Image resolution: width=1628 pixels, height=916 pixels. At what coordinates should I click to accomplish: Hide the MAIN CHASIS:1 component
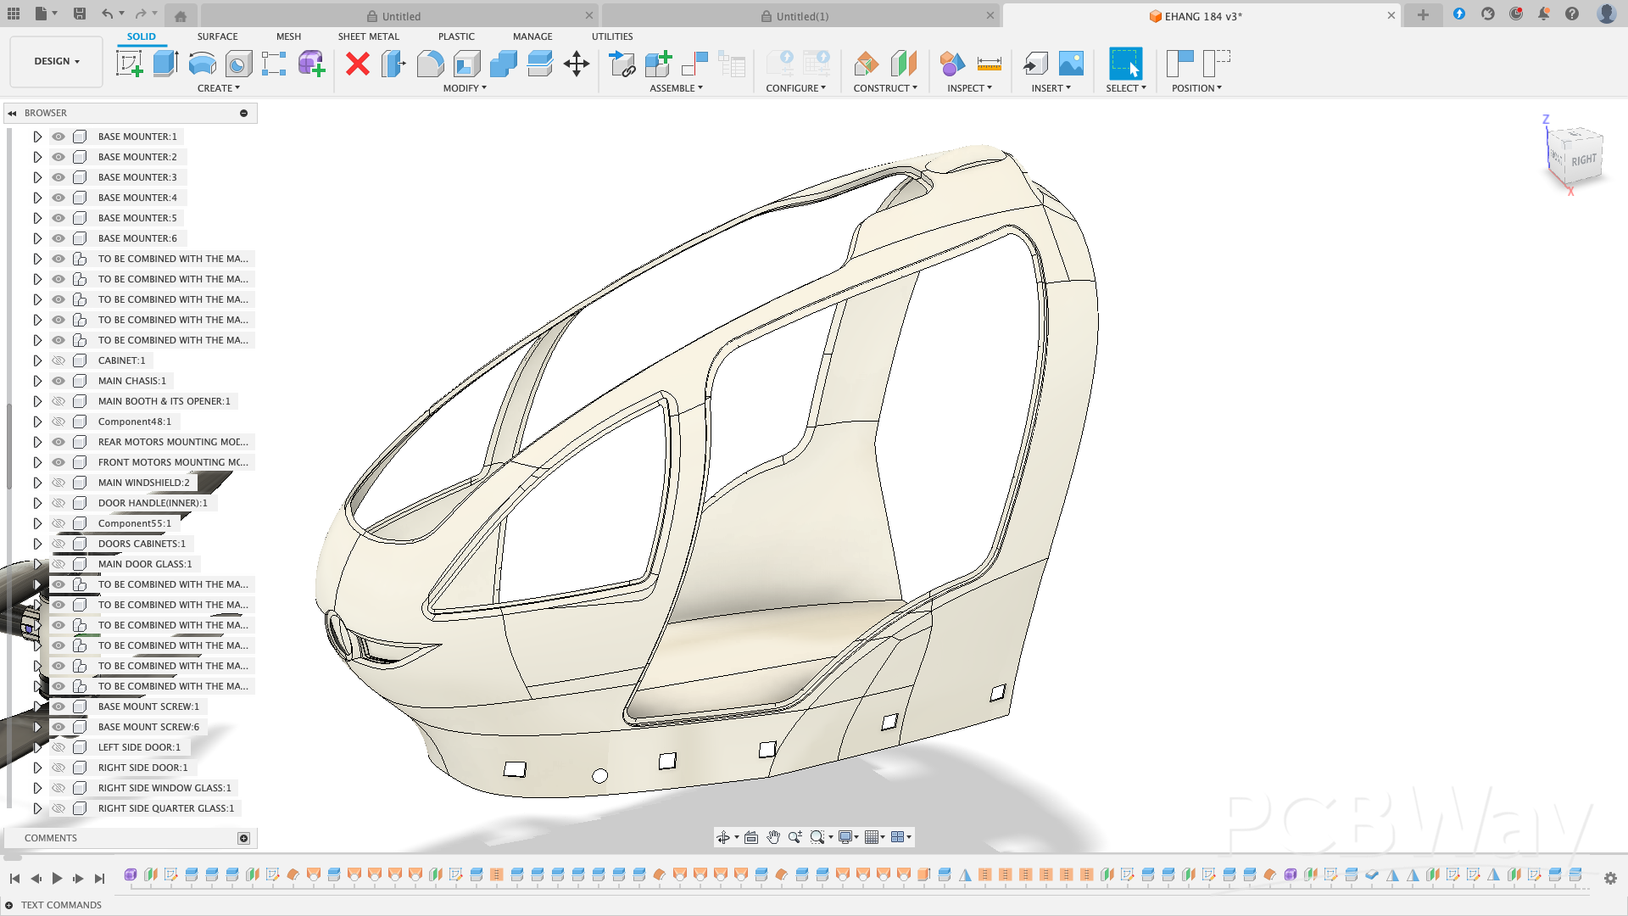point(59,381)
